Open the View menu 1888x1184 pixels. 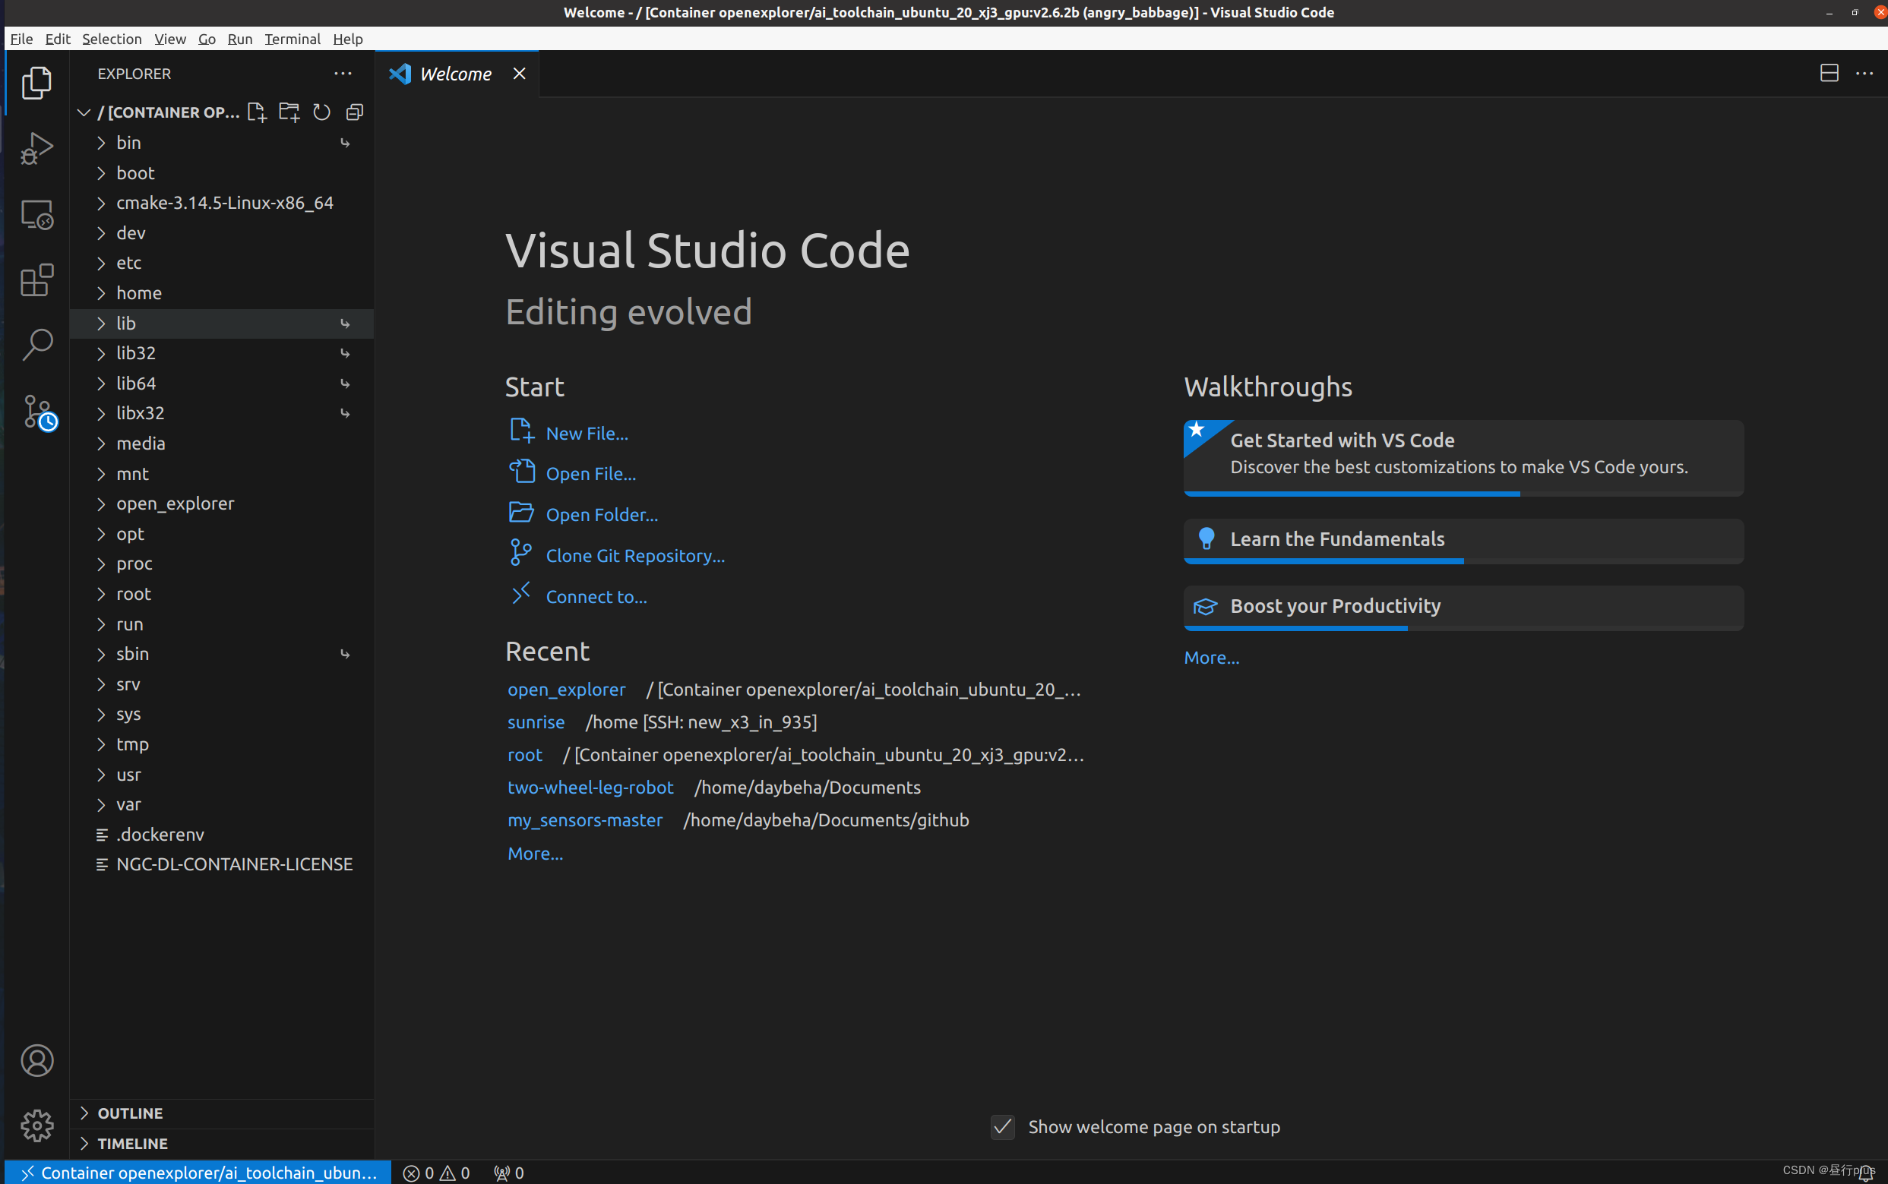click(170, 39)
